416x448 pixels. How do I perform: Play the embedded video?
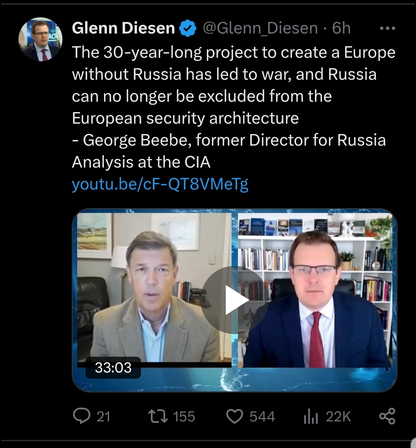235,300
